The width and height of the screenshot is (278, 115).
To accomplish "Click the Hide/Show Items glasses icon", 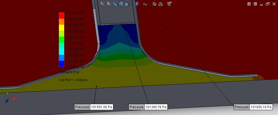I will pos(145,4).
